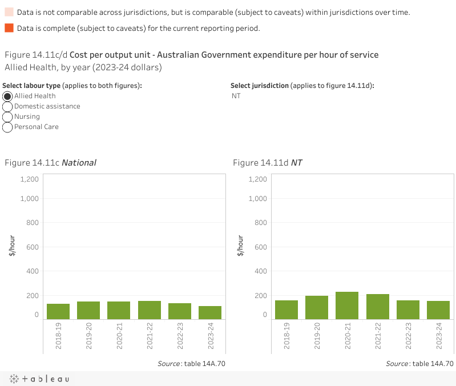The image size is (456, 386).
Task: Choose the Nursing radio option
Action: 8,116
